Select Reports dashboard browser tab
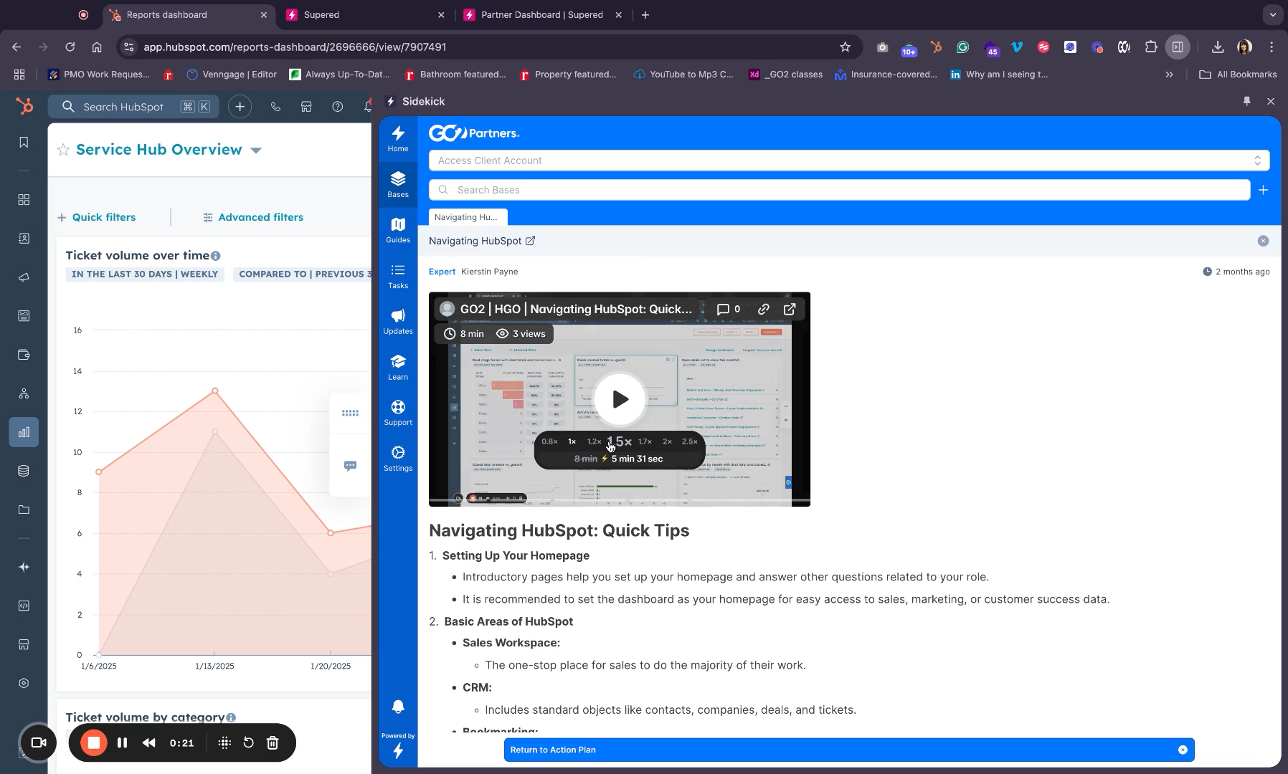 point(188,15)
